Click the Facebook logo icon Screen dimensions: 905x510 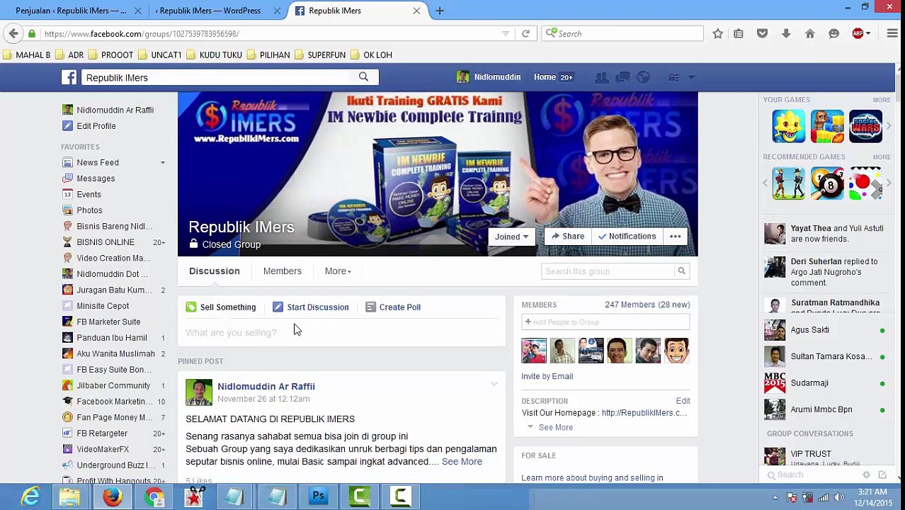pyautogui.click(x=69, y=77)
